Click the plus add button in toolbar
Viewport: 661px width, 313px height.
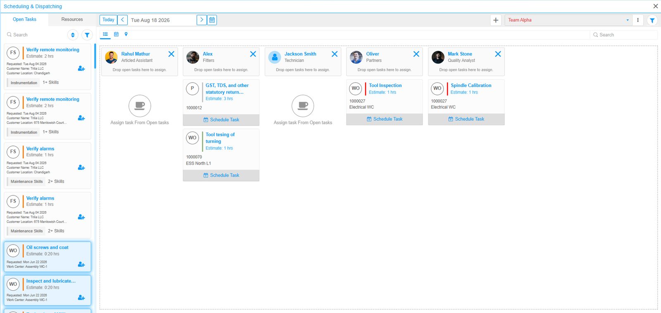coord(496,20)
